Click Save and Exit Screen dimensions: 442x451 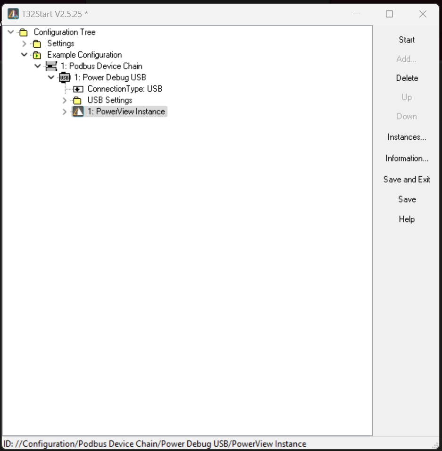[407, 179]
